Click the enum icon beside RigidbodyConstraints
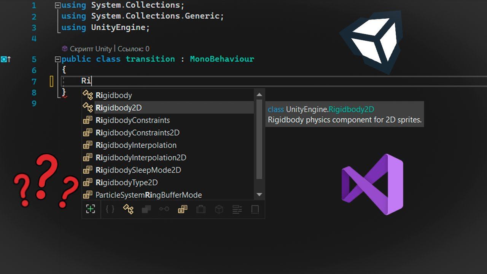 click(88, 120)
